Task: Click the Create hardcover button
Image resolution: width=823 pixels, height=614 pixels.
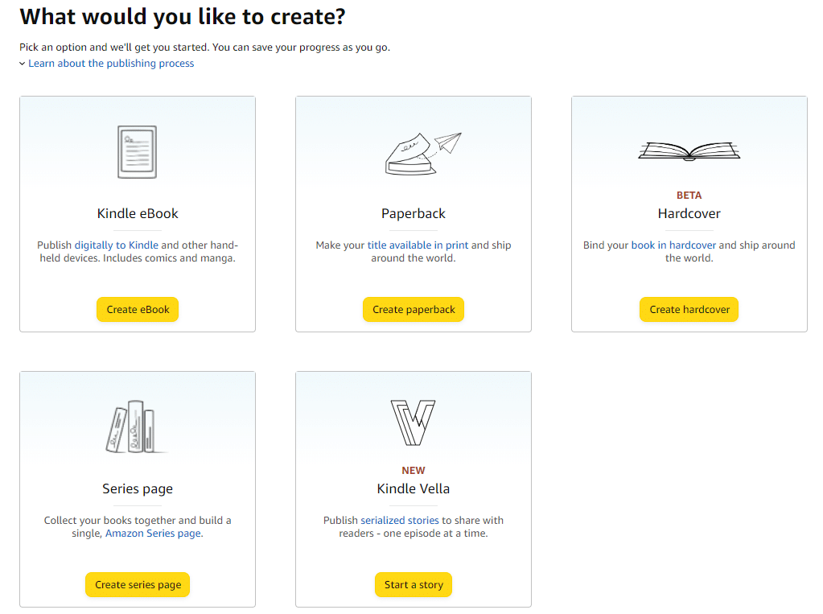Action: tap(689, 309)
